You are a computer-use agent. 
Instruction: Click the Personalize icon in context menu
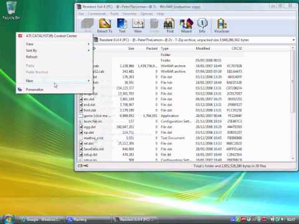[20, 90]
